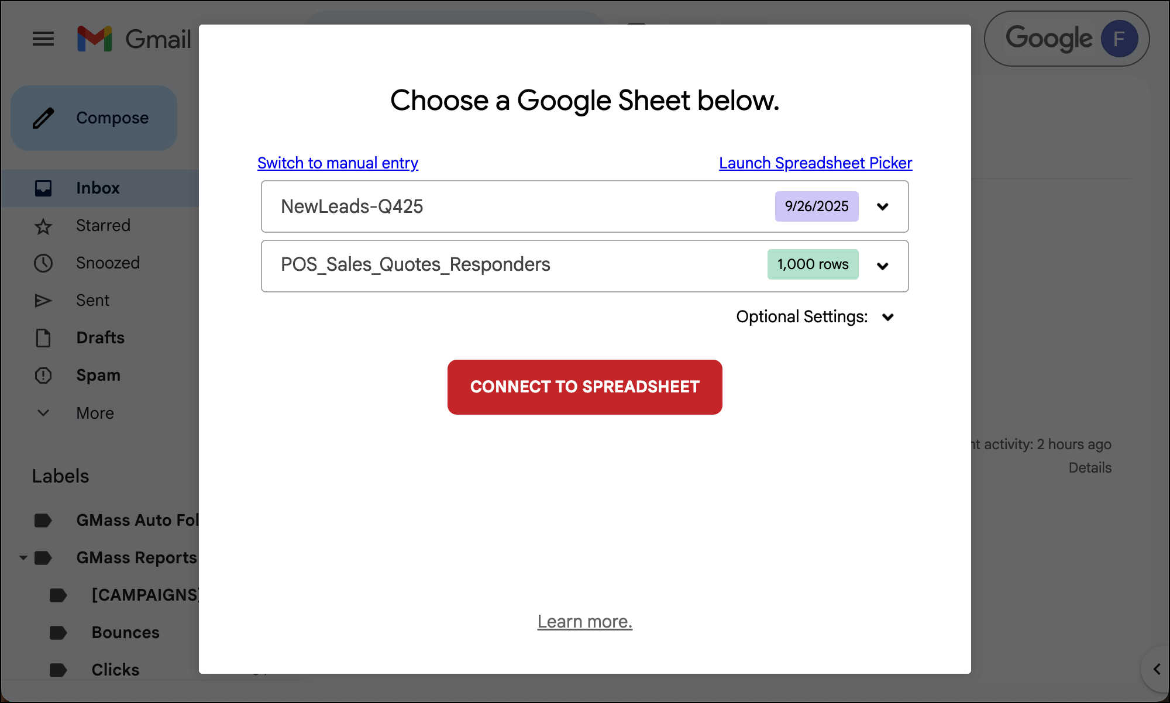
Task: Click the Sent arrow icon
Action: [x=43, y=300]
